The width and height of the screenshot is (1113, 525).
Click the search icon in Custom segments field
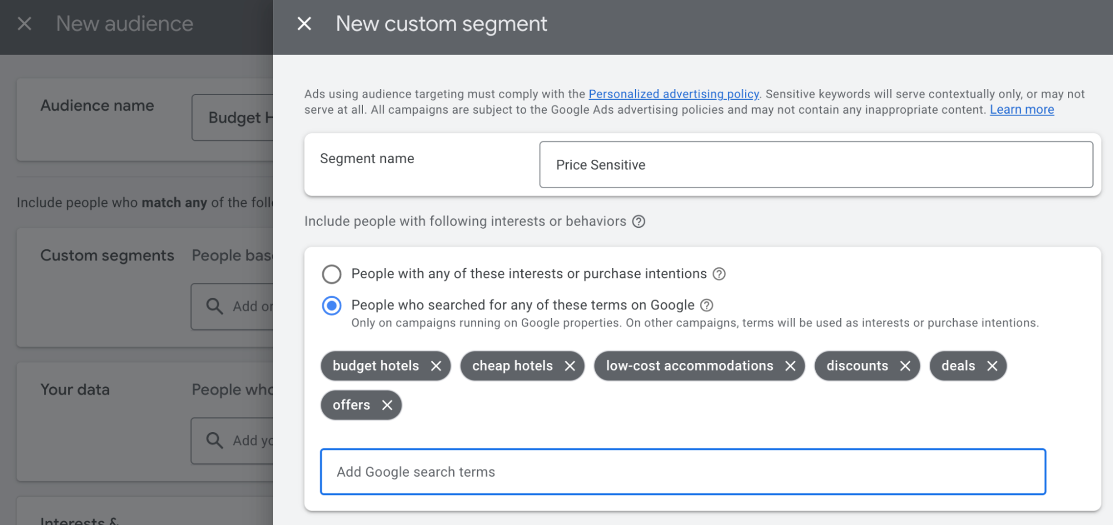click(214, 306)
